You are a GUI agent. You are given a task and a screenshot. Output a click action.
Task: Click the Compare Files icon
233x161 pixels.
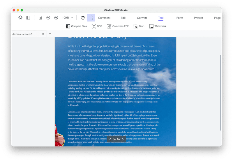(68, 26)
